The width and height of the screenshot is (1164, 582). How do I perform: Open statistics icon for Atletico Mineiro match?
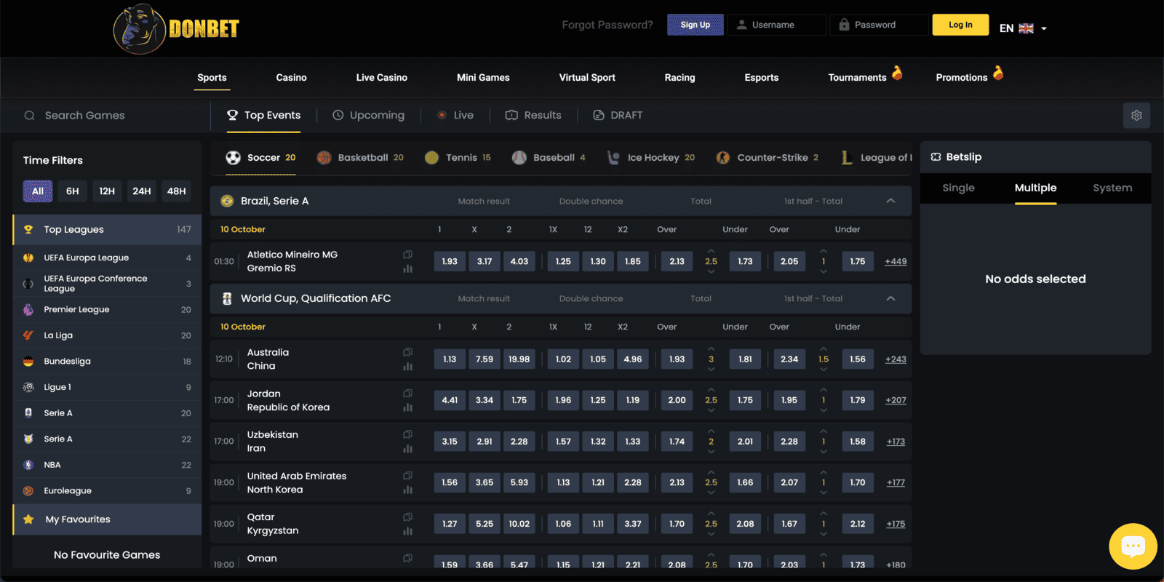coord(408,268)
